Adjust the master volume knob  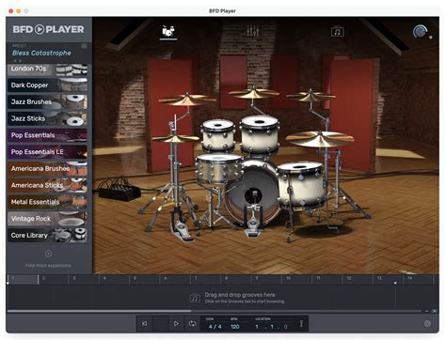[x=420, y=32]
